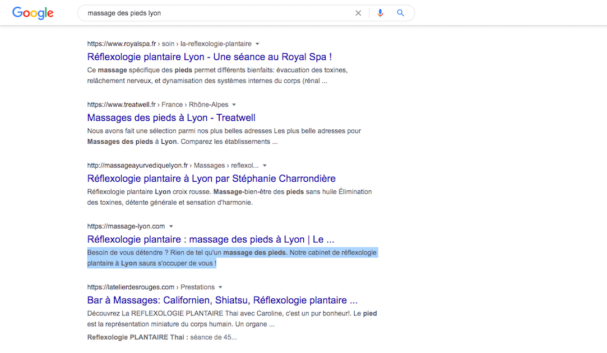Image resolution: width=607 pixels, height=353 pixels.
Task: Expand the dropdown arrow beside the royalspa.fr URL
Action: (x=257, y=44)
